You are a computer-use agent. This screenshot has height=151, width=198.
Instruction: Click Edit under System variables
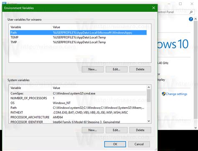point(117,130)
